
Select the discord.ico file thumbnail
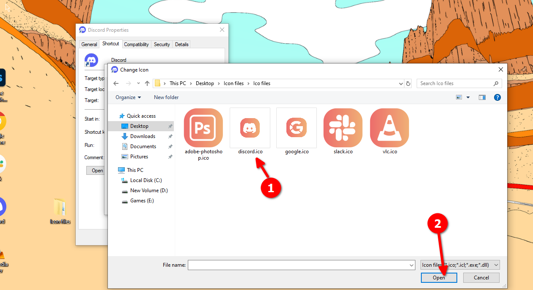click(x=250, y=127)
